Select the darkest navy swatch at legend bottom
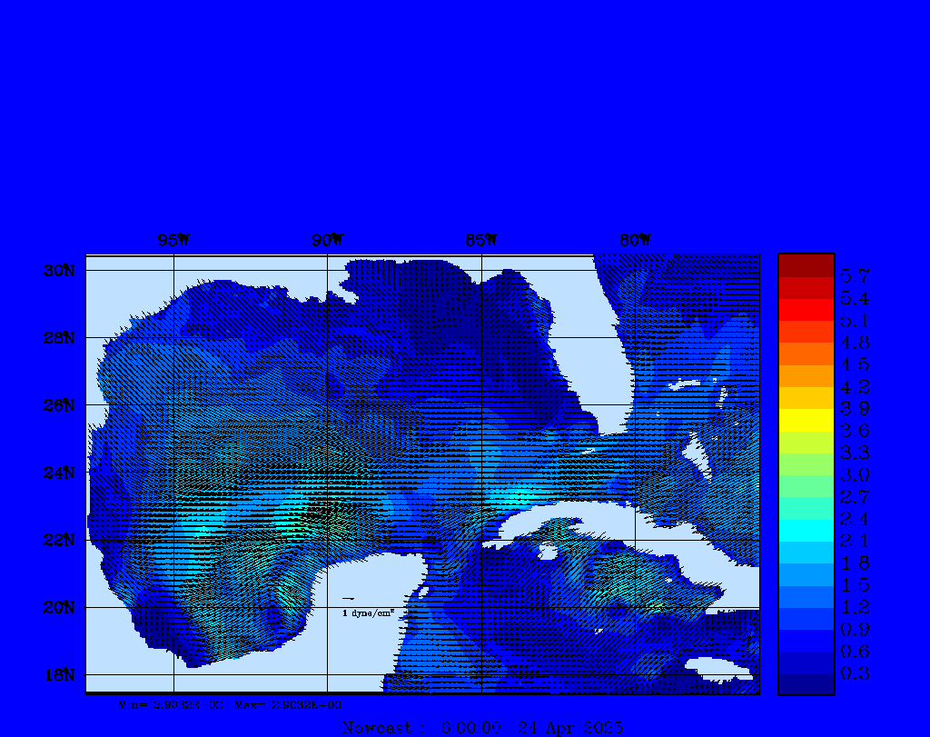The width and height of the screenshot is (930, 737). (x=806, y=684)
